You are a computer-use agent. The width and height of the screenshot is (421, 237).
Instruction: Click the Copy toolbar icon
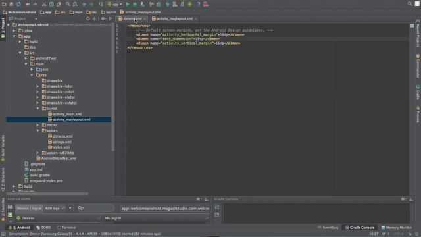coord(51,5)
